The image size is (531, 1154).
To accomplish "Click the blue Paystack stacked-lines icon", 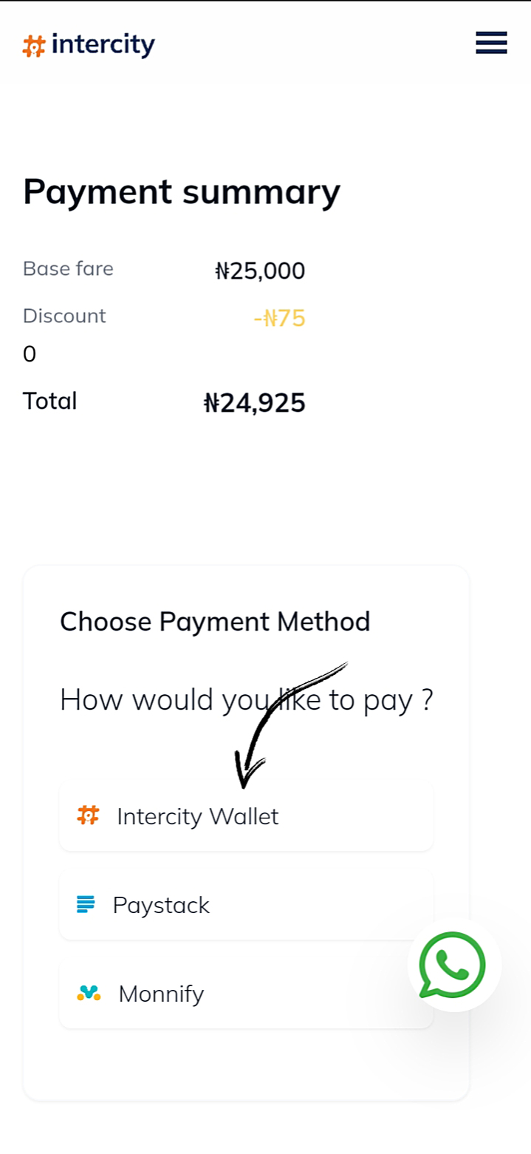I will pyautogui.click(x=86, y=904).
